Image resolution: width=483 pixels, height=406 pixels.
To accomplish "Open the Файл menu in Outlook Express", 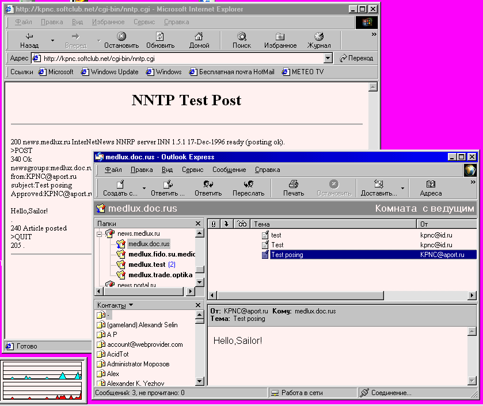I will coord(113,170).
